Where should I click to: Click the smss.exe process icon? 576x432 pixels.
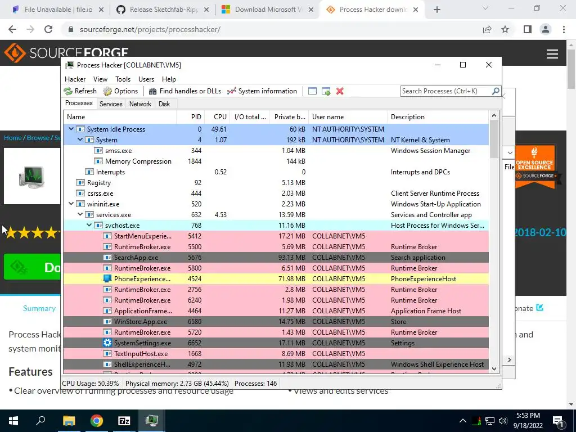[x=98, y=151]
